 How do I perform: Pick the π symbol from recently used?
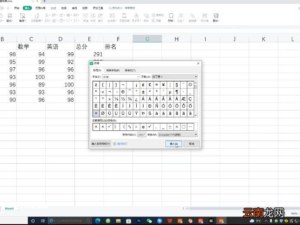point(177,127)
